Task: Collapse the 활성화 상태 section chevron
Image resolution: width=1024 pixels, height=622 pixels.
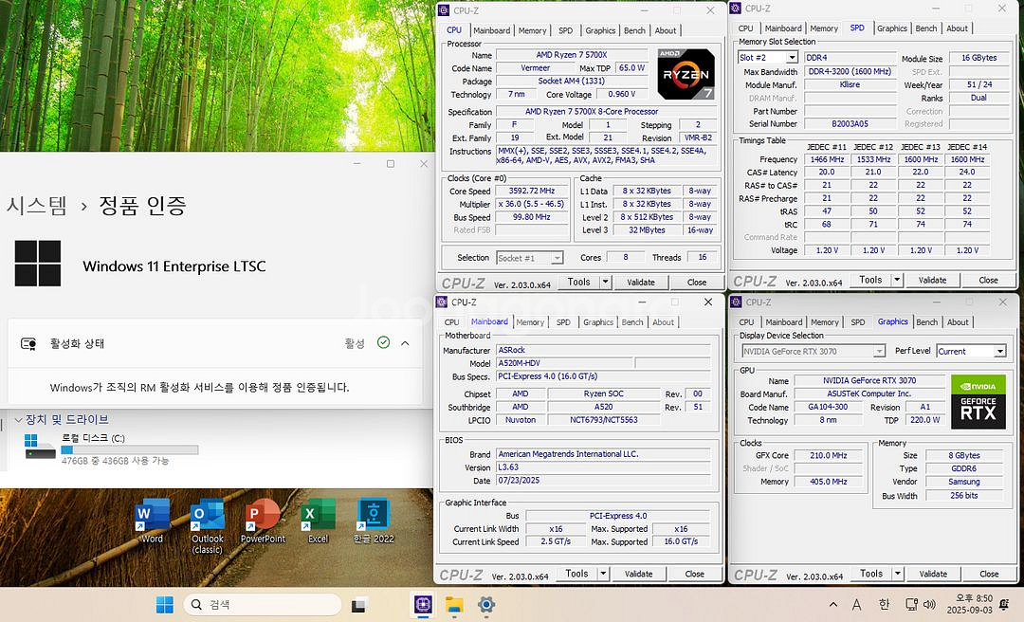Action: pos(405,343)
